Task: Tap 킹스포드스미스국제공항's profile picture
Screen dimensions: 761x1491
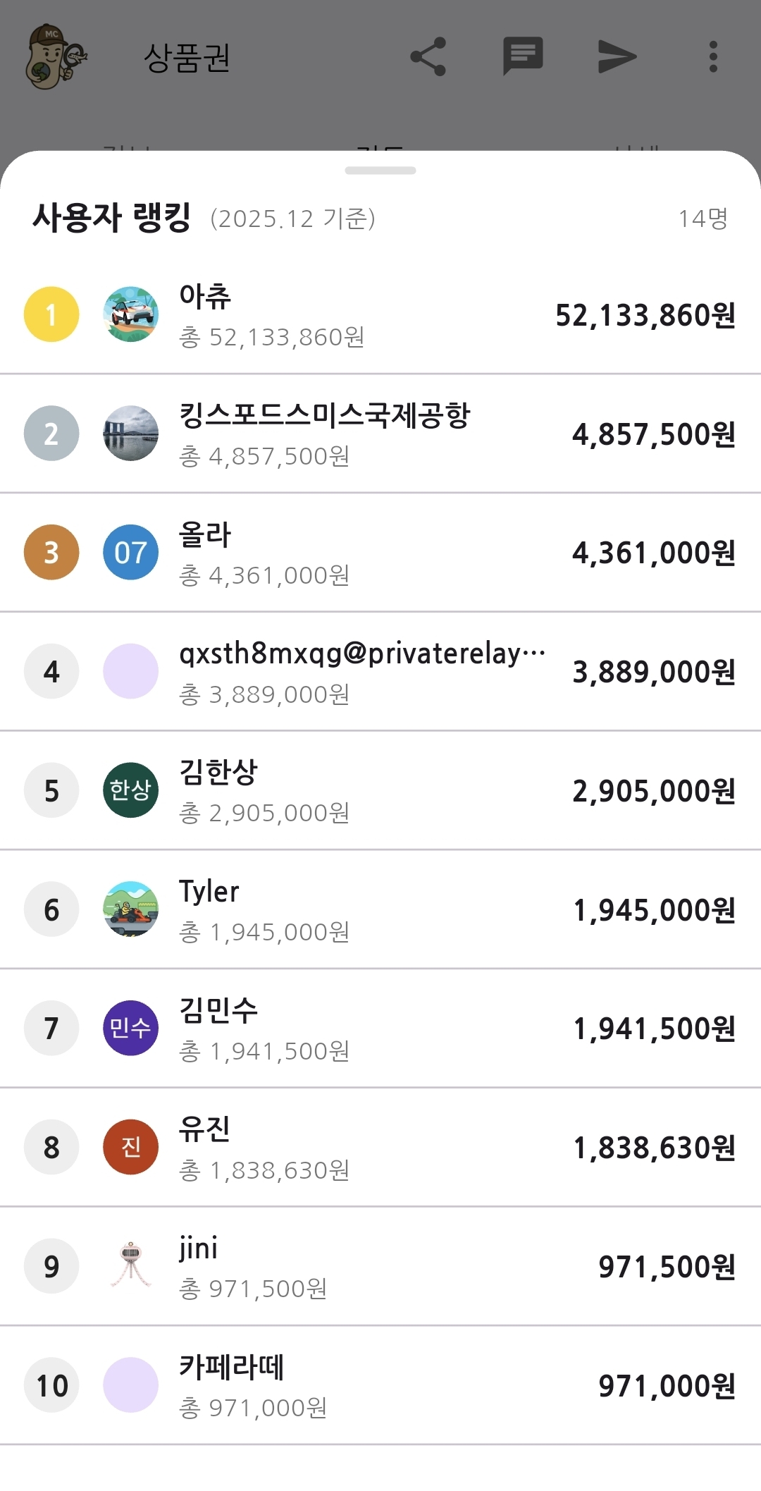Action: (131, 434)
